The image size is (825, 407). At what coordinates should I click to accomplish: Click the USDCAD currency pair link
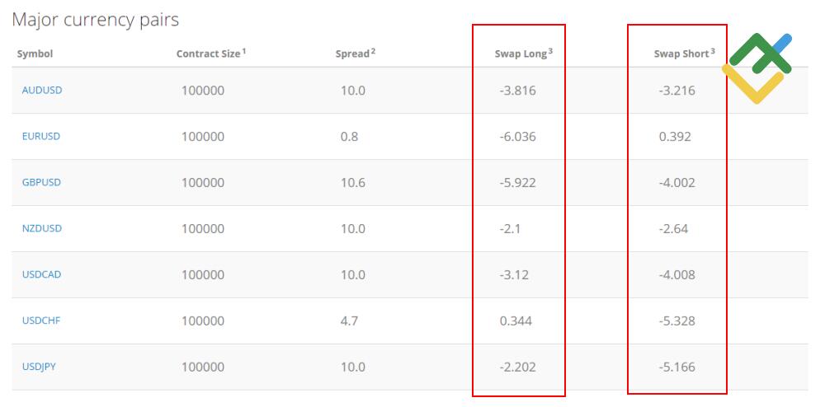click(x=41, y=274)
